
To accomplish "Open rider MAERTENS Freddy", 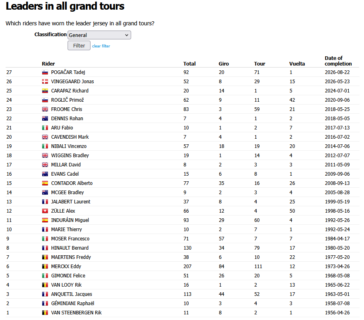I will [71, 257].
